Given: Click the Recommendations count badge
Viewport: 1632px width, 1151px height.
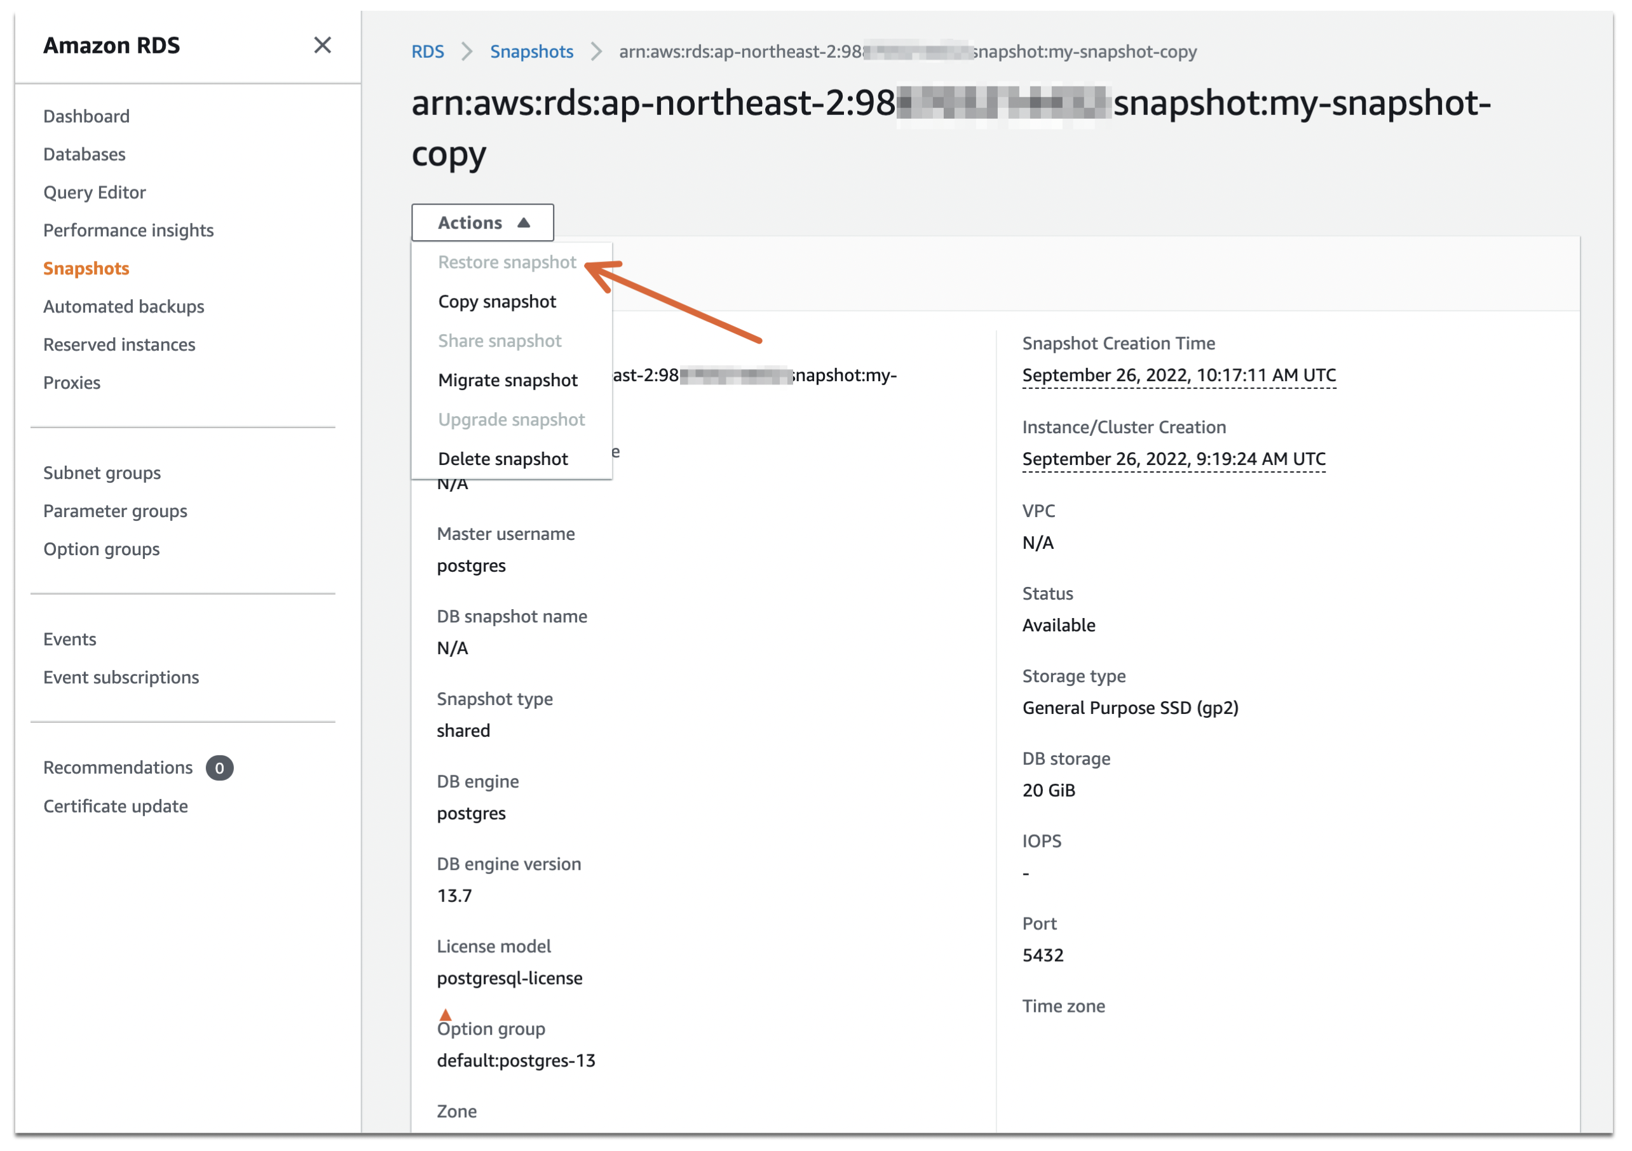Looking at the screenshot, I should coord(220,769).
